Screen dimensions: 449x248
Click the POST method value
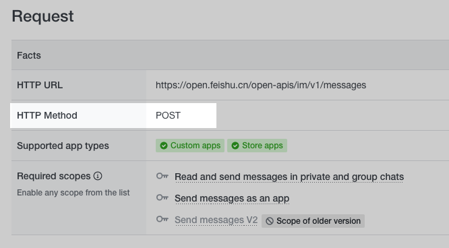168,115
